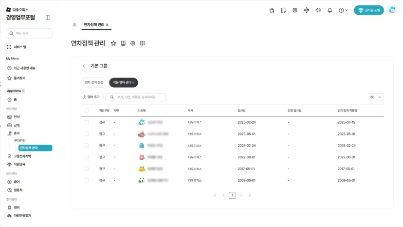Image resolution: width=403 pixels, height=227 pixels.
Task: Select 연차정책 관리 in the sidebar
Action: [35, 148]
